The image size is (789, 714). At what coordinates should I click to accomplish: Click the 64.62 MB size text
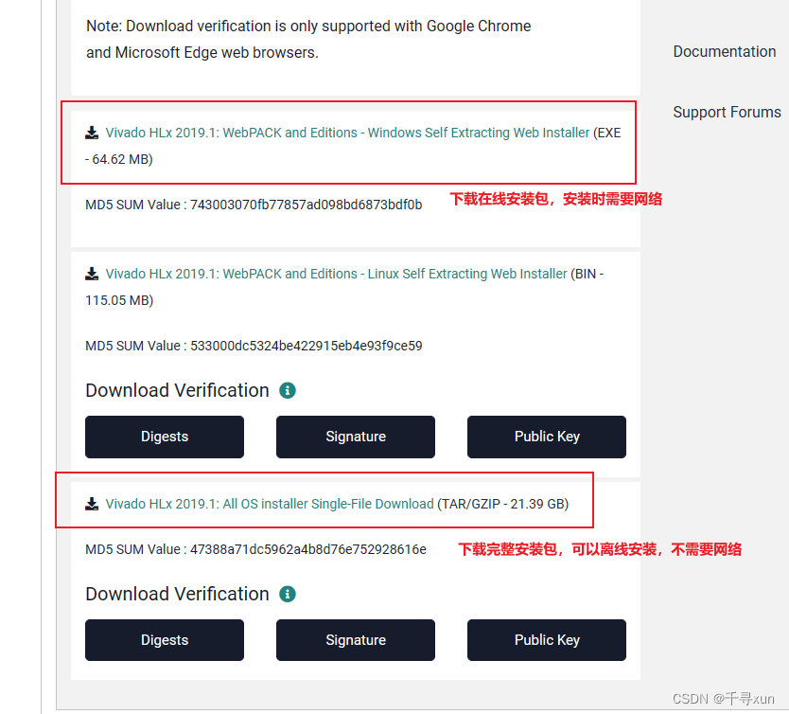pos(122,160)
